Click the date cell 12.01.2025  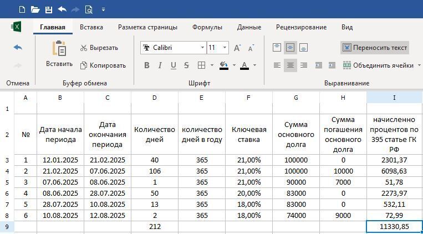point(60,160)
